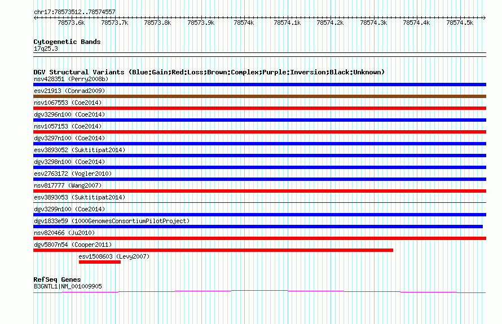
Task: Click nsv820466 (Ju2010) label
Action: tap(64, 233)
